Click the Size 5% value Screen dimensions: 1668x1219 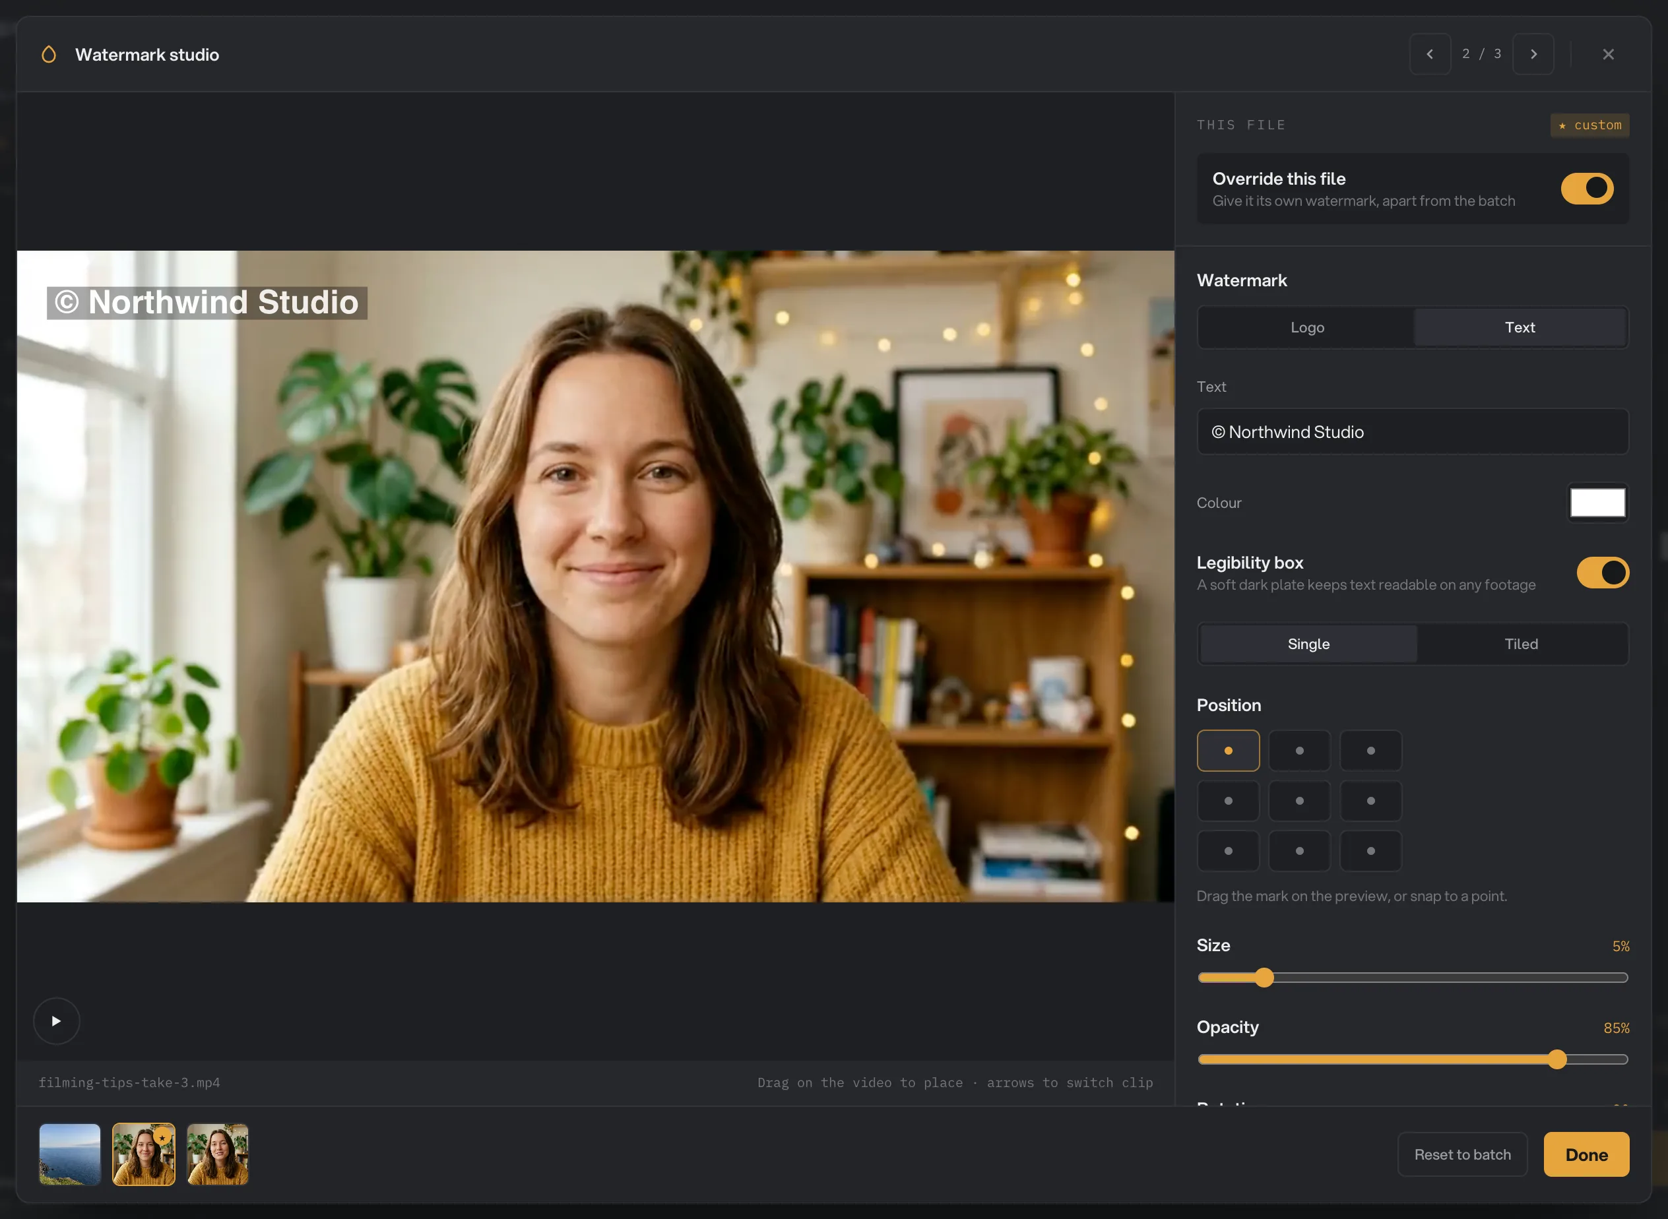[x=1620, y=946]
